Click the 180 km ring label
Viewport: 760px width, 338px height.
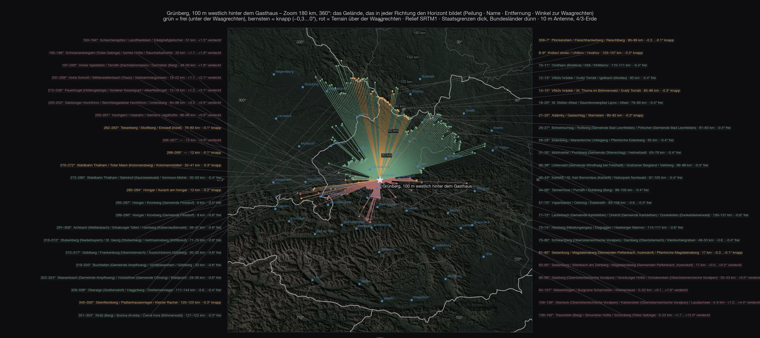coord(419,33)
